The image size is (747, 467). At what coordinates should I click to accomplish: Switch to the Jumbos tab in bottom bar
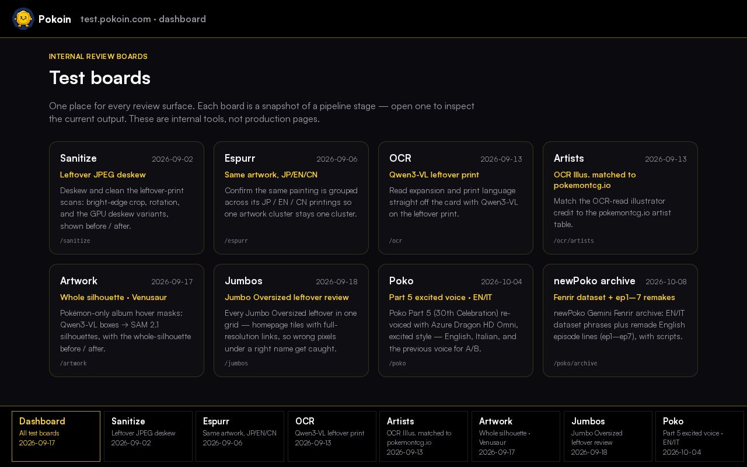click(608, 436)
